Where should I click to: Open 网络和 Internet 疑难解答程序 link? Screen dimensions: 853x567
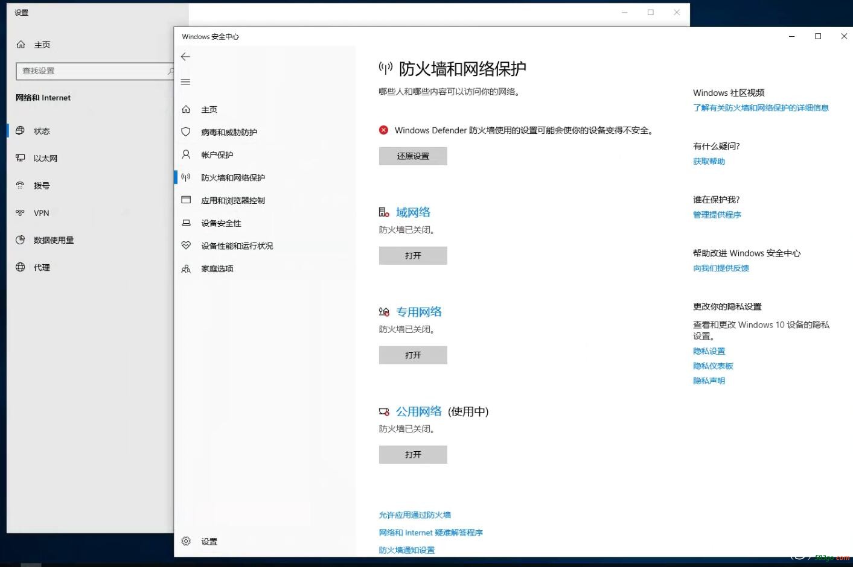(431, 533)
